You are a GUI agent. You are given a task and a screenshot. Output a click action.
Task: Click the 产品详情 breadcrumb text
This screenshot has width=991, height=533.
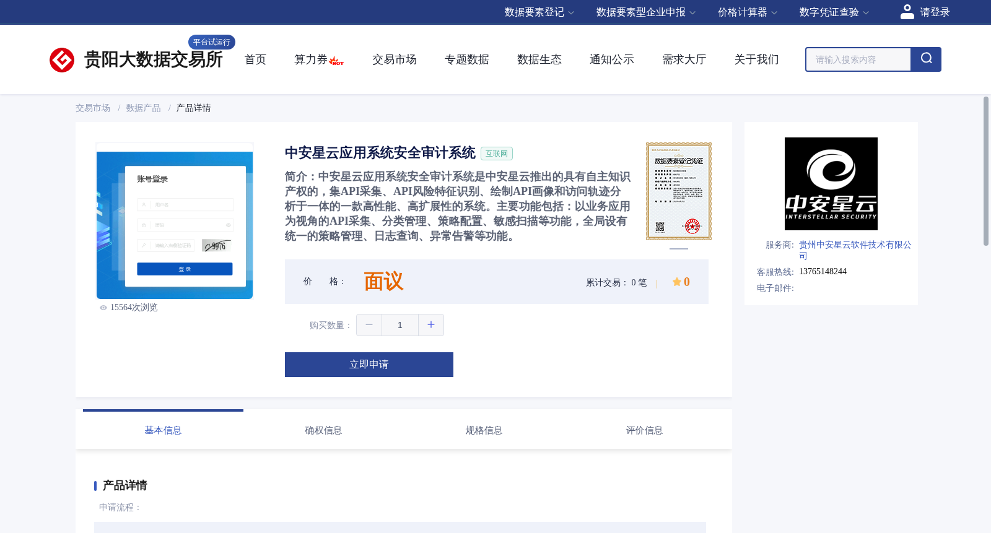[x=194, y=108]
